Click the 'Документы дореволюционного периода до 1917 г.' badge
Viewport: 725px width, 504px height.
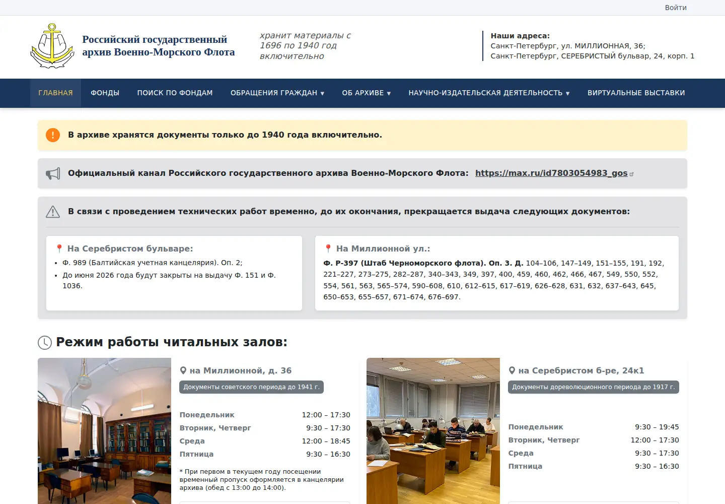tap(594, 387)
